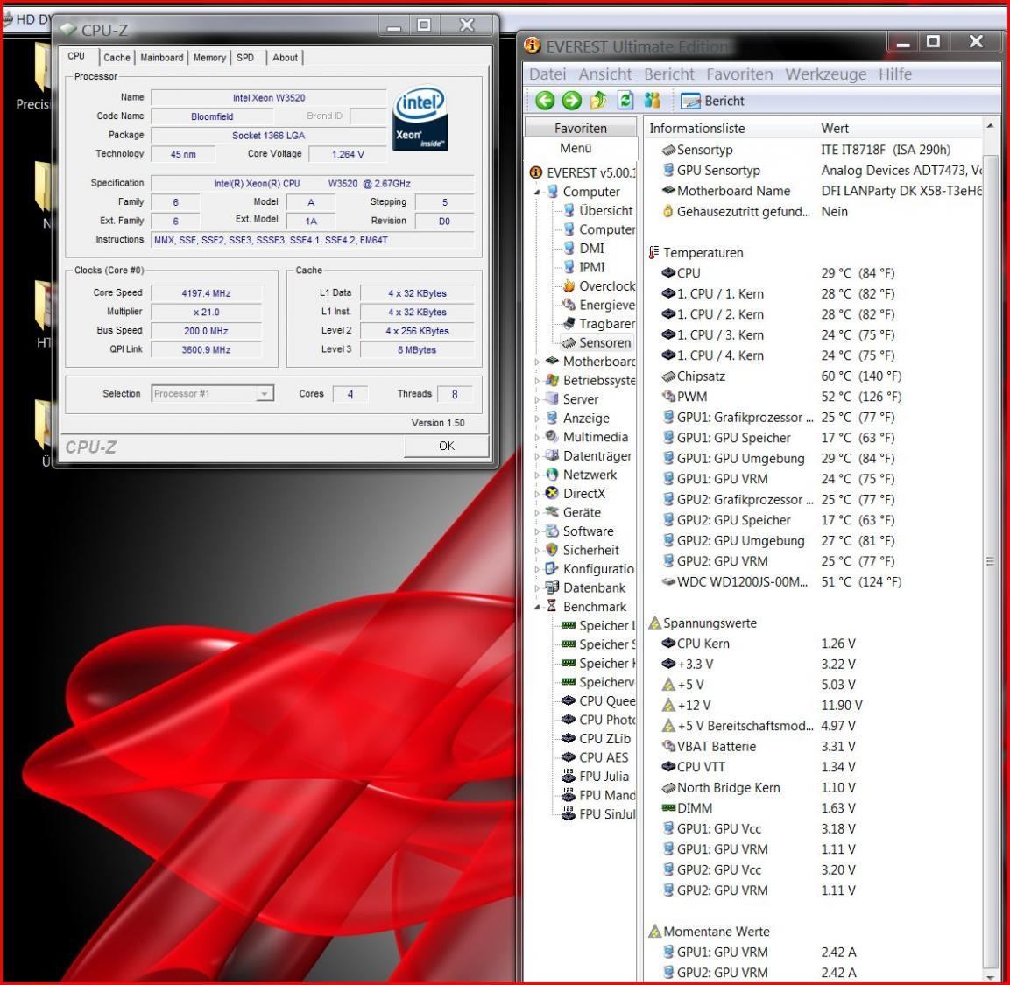
Task: Select the Motherboard Name row
Action: (814, 191)
